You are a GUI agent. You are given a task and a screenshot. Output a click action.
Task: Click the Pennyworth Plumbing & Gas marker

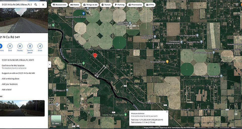[x=181, y=42]
